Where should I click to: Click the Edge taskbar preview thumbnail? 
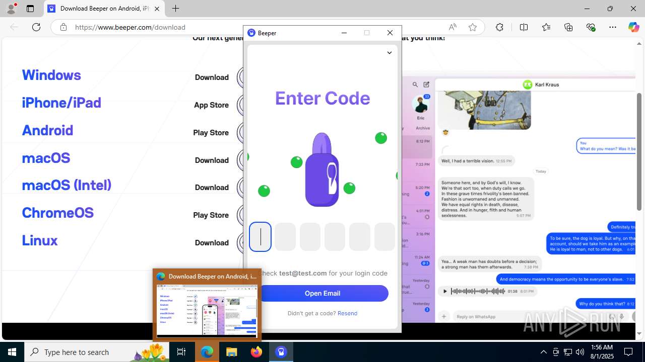coord(207,310)
